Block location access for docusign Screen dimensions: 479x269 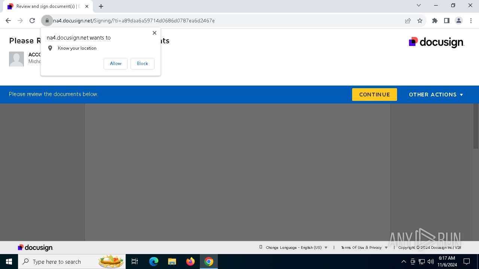coord(142,64)
